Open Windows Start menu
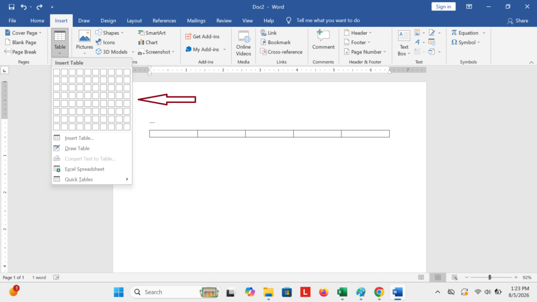The height and width of the screenshot is (302, 537). 119,292
